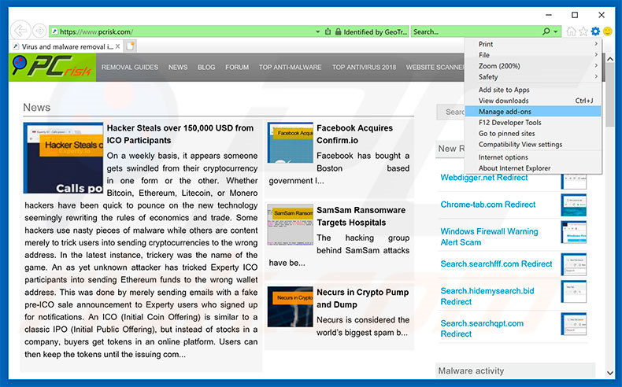
Task: Open Search.searchfff.com Redirect guide
Action: [x=496, y=264]
